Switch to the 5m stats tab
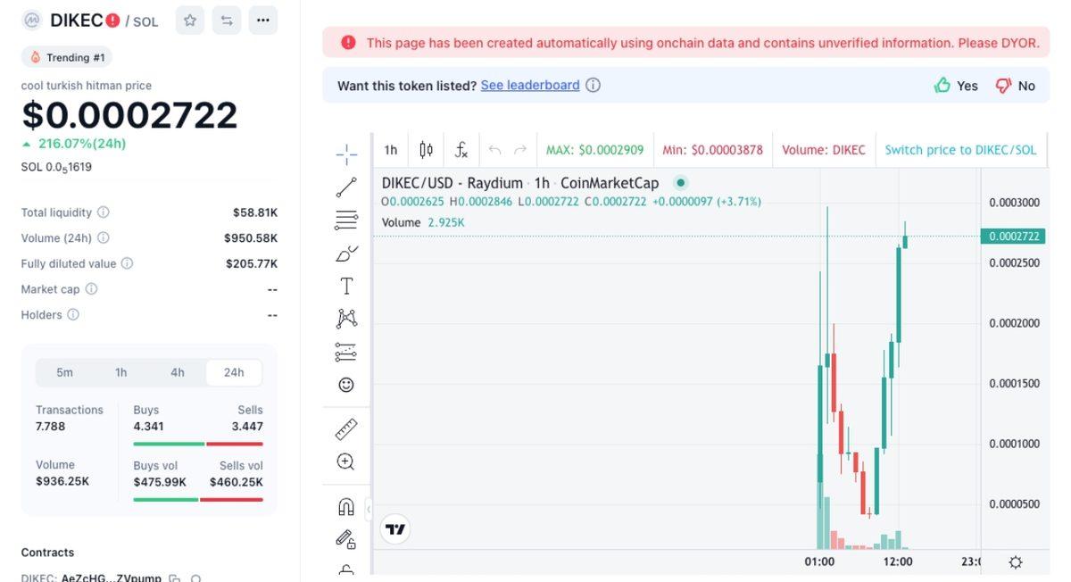 (65, 372)
